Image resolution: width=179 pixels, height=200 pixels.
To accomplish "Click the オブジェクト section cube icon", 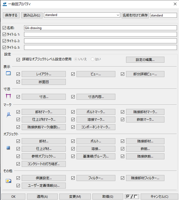I will click(x=8, y=148).
